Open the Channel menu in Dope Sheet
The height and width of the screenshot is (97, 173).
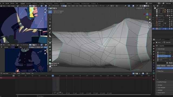(28, 74)
